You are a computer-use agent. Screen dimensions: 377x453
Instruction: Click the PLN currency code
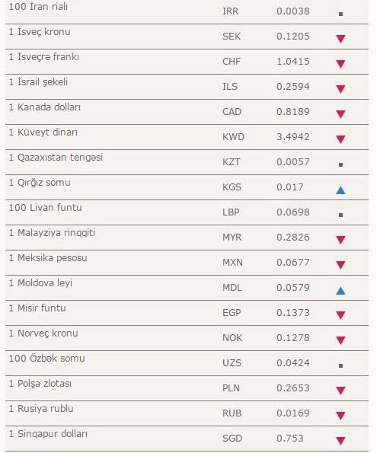(231, 388)
